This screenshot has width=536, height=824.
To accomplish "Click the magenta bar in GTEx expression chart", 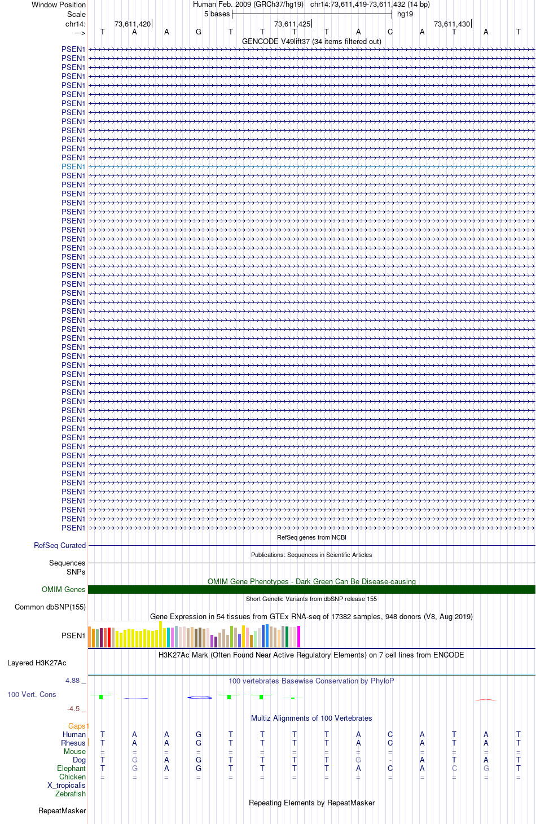I will [x=299, y=637].
